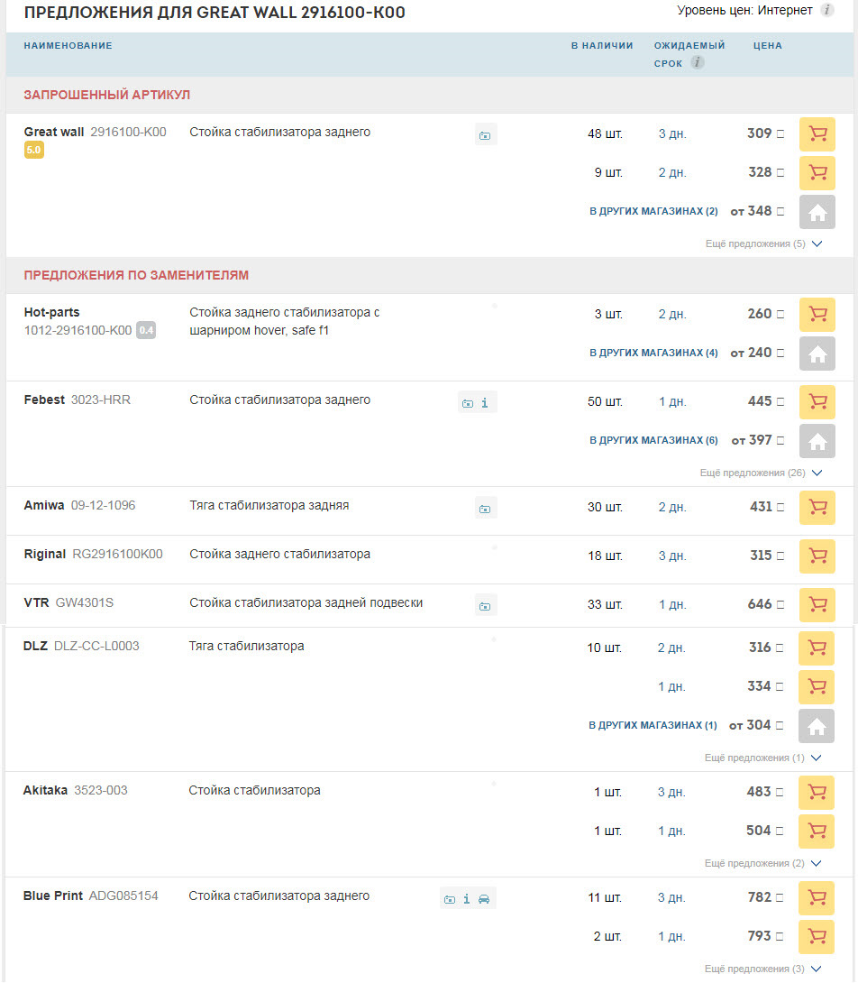Open В других магазинах (2) link
Viewport: 858px width, 983px height.
click(x=653, y=211)
